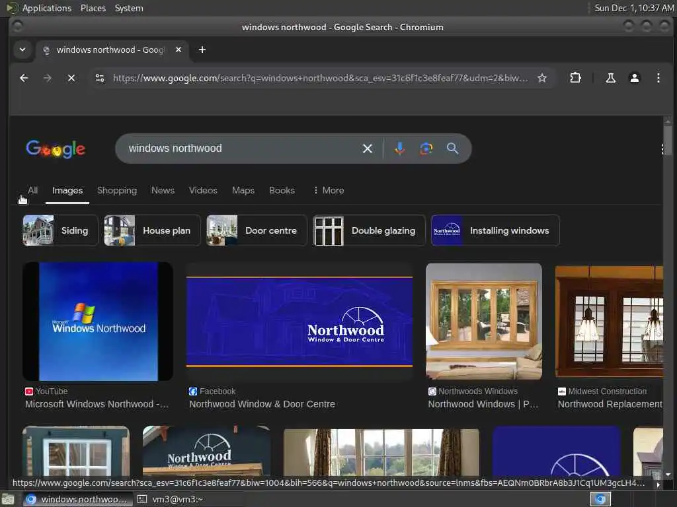Open the Microsoft Windows Northwood YouTube thumbnail

[x=98, y=321]
